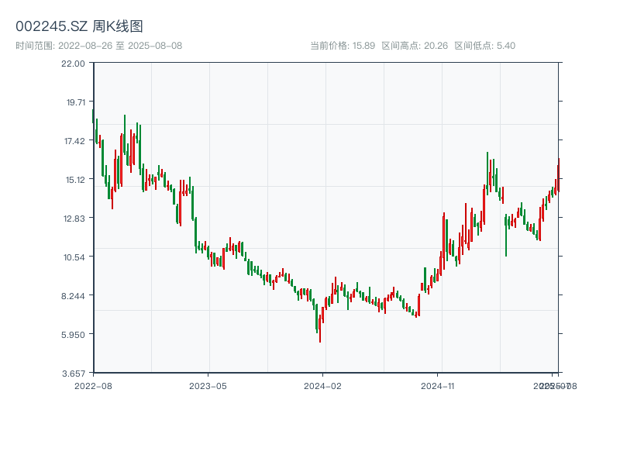The width and height of the screenshot is (620, 465).
Task: Select the 时间范围 date range text
Action: [x=99, y=46]
